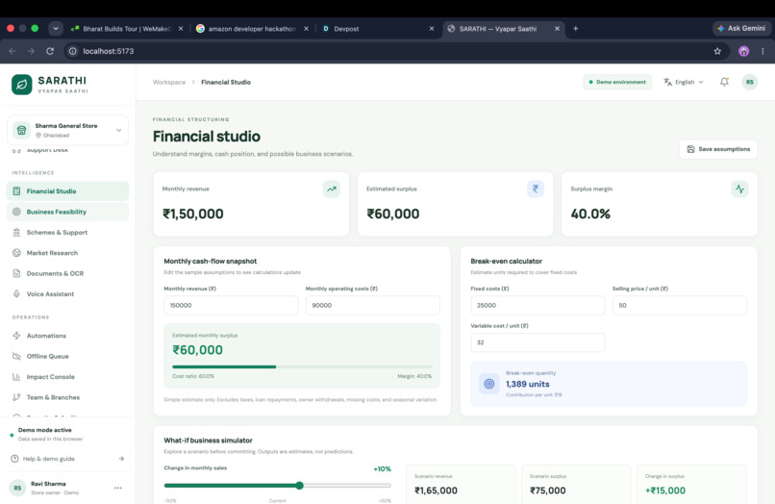Image resolution: width=775 pixels, height=504 pixels.
Task: Click the Demo environment badge
Action: click(617, 82)
